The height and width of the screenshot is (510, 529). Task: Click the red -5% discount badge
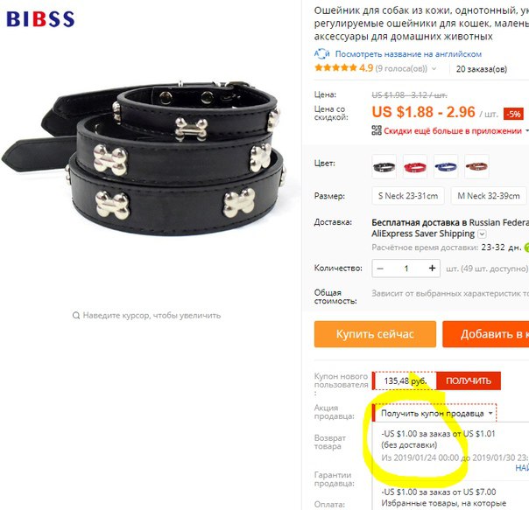(513, 115)
